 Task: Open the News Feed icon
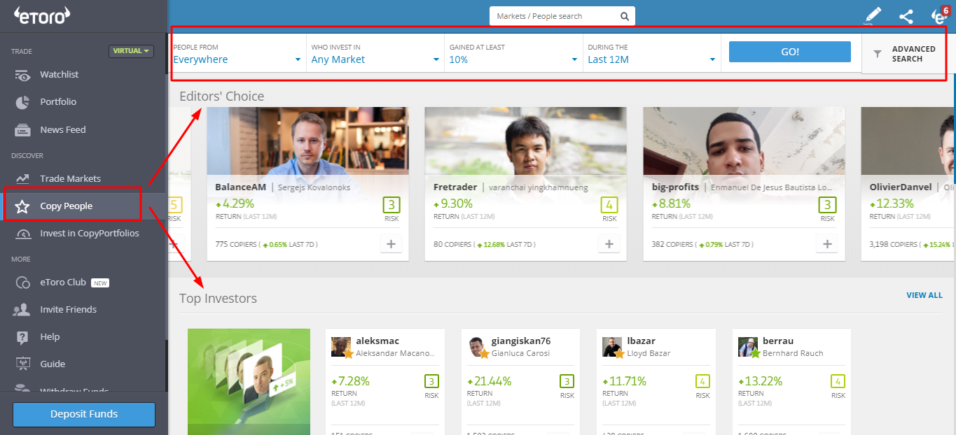point(22,130)
